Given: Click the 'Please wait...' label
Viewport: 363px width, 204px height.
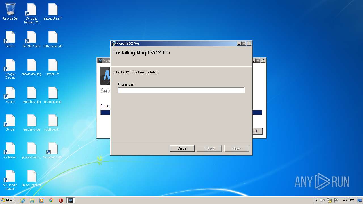Looking at the screenshot, I should point(126,85).
